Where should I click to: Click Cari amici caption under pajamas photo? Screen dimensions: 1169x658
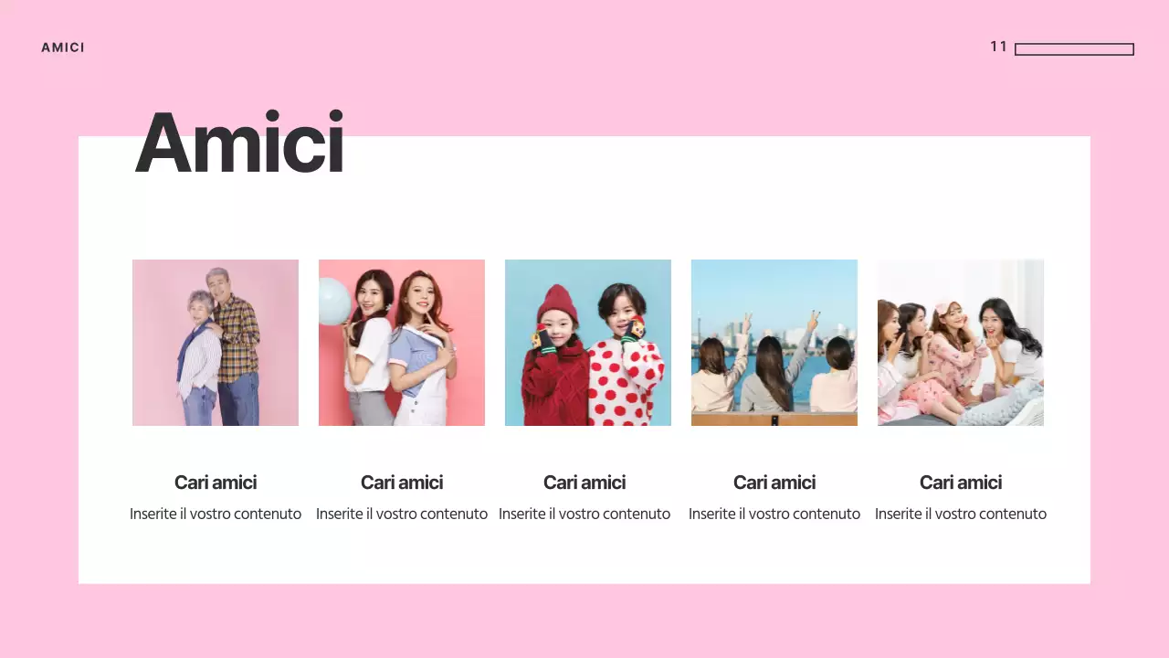click(x=961, y=483)
